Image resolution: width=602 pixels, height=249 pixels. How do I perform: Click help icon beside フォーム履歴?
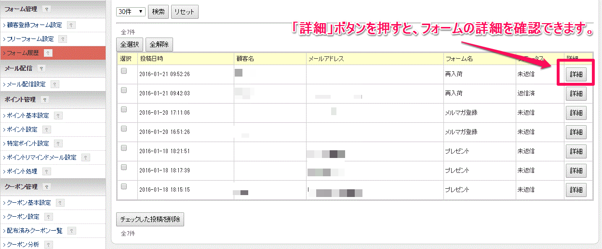[x=48, y=53]
